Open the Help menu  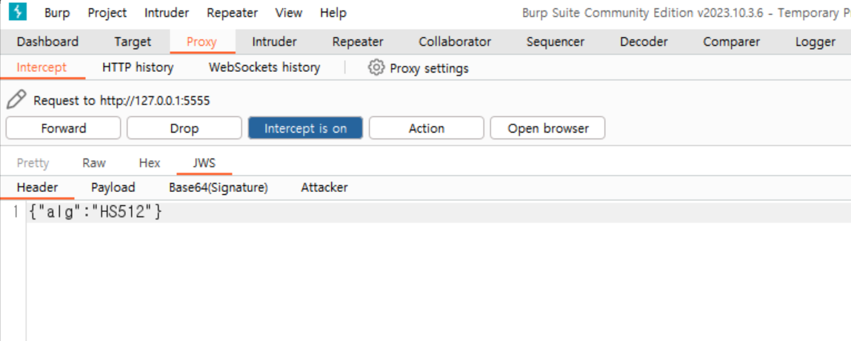[333, 13]
